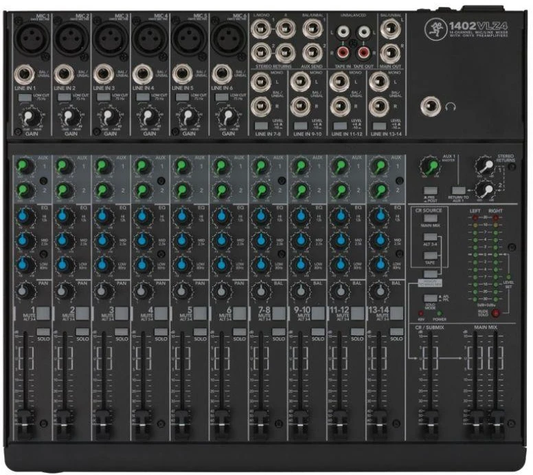The height and width of the screenshot is (475, 533).
Task: Toggle the level +4/-10 switch for LINE IN 11-12
Action: (x=339, y=126)
